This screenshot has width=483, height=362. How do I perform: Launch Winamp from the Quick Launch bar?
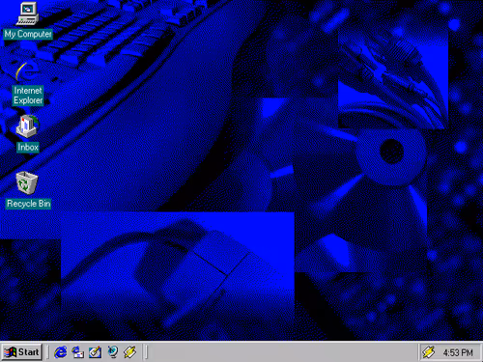click(x=129, y=352)
